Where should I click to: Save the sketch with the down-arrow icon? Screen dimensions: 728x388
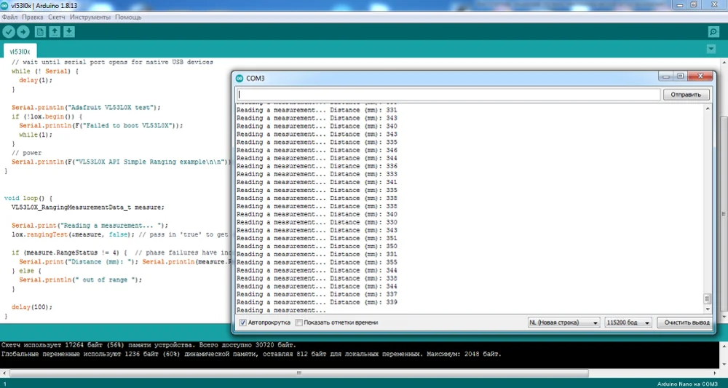pyautogui.click(x=69, y=31)
